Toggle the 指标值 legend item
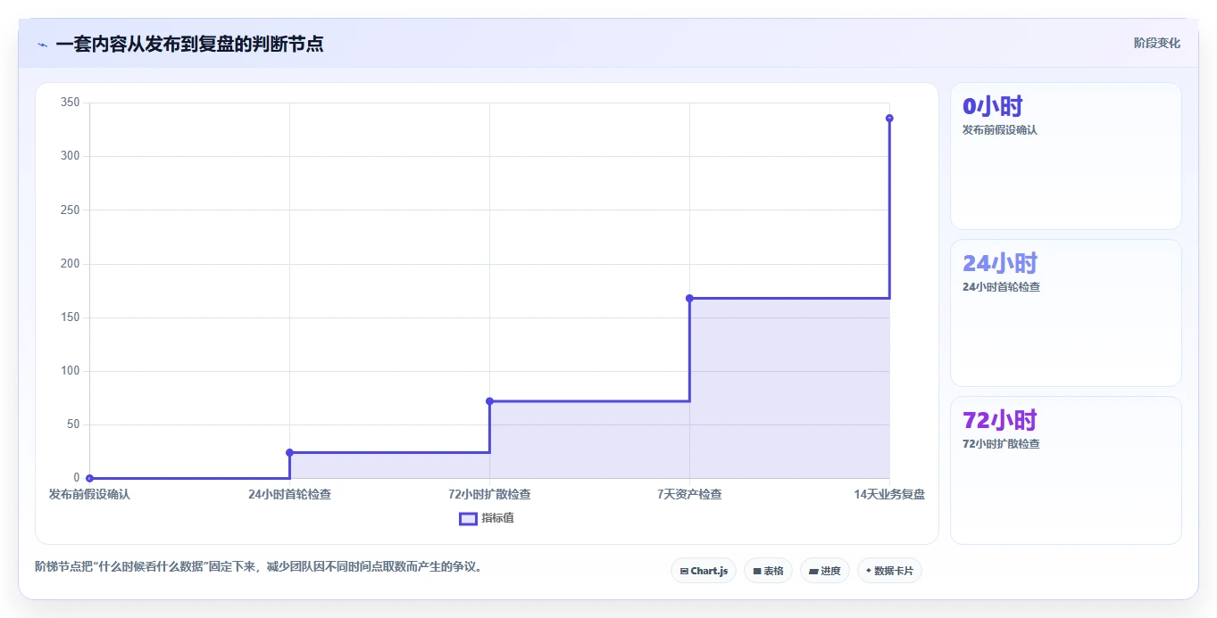The image size is (1217, 618). [x=487, y=518]
